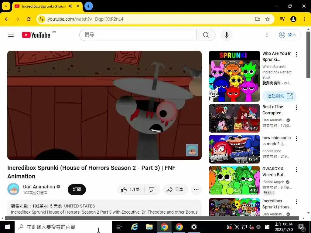This screenshot has height=233, width=311.
Task: Open the notification center icon
Action: 302,227
